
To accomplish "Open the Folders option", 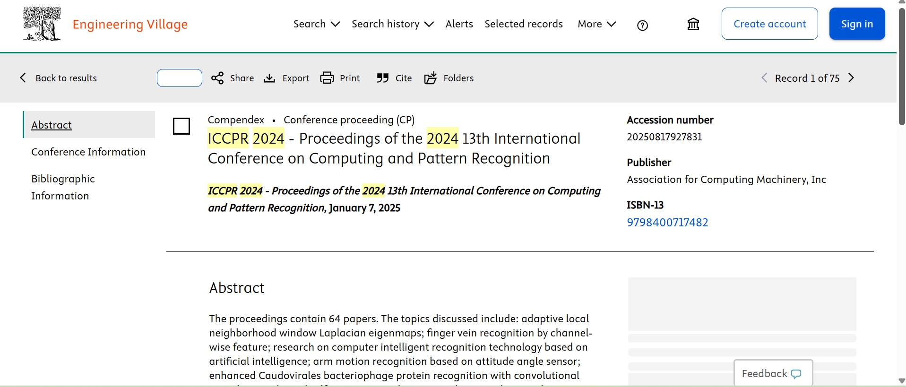I will pos(458,78).
